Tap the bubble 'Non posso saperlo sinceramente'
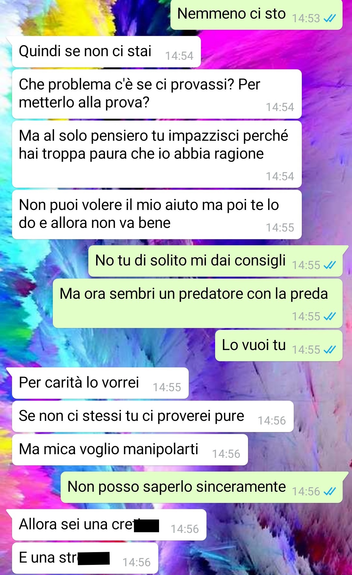 coord(201,487)
